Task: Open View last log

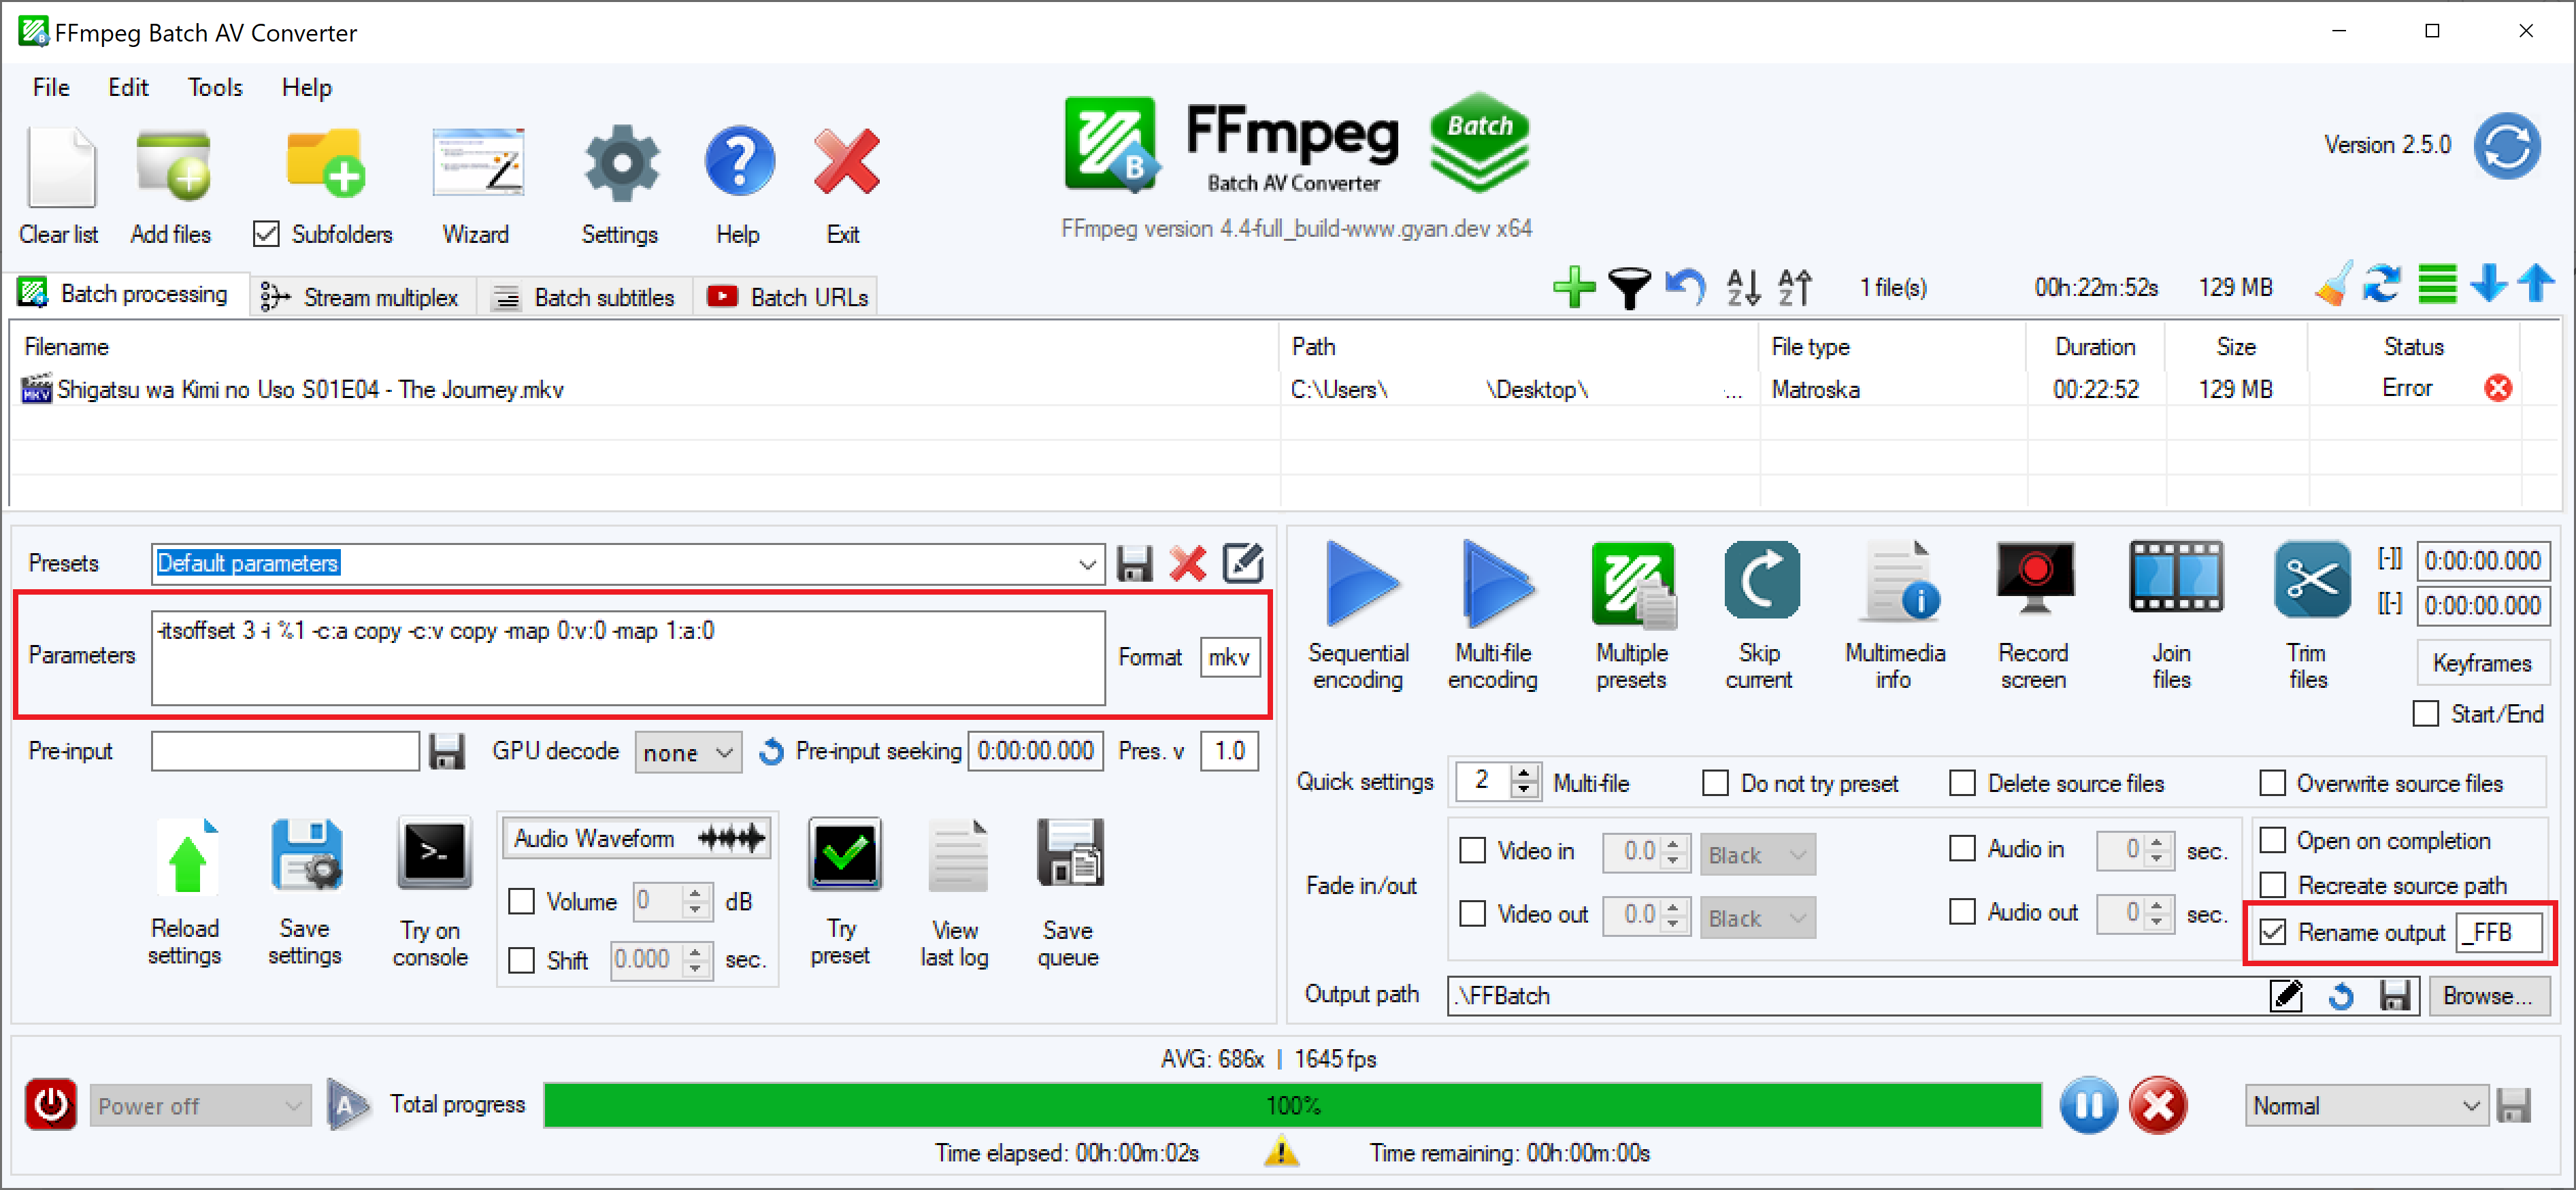Action: tap(957, 856)
